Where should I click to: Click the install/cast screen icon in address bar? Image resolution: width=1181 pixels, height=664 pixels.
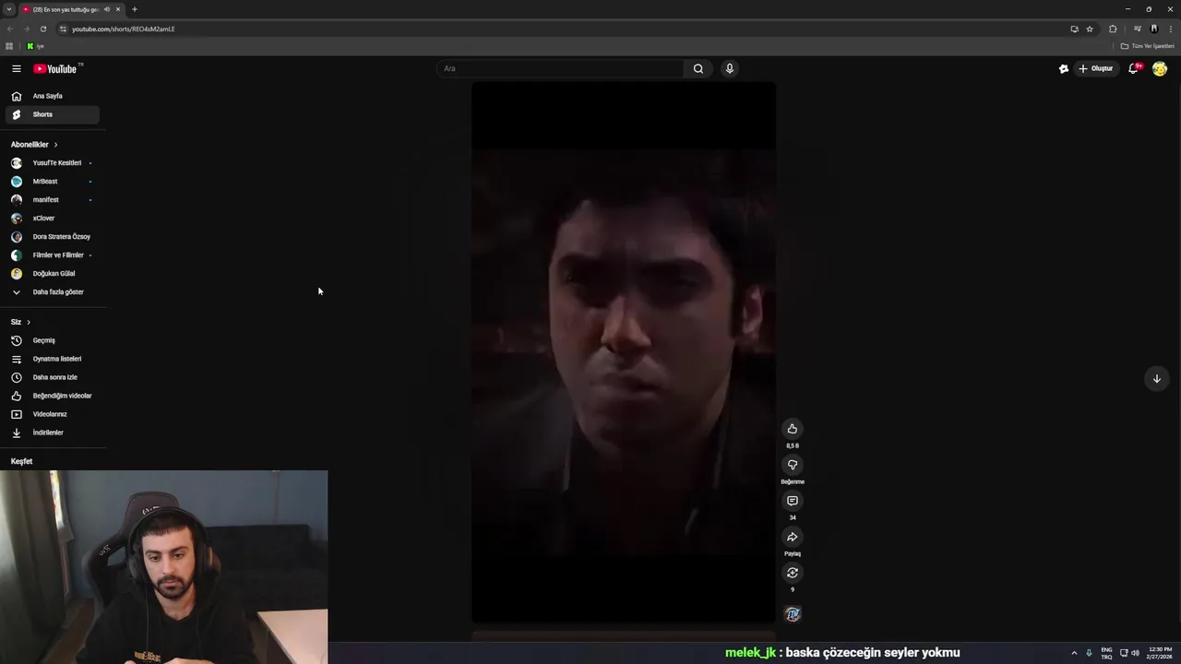click(x=1074, y=29)
